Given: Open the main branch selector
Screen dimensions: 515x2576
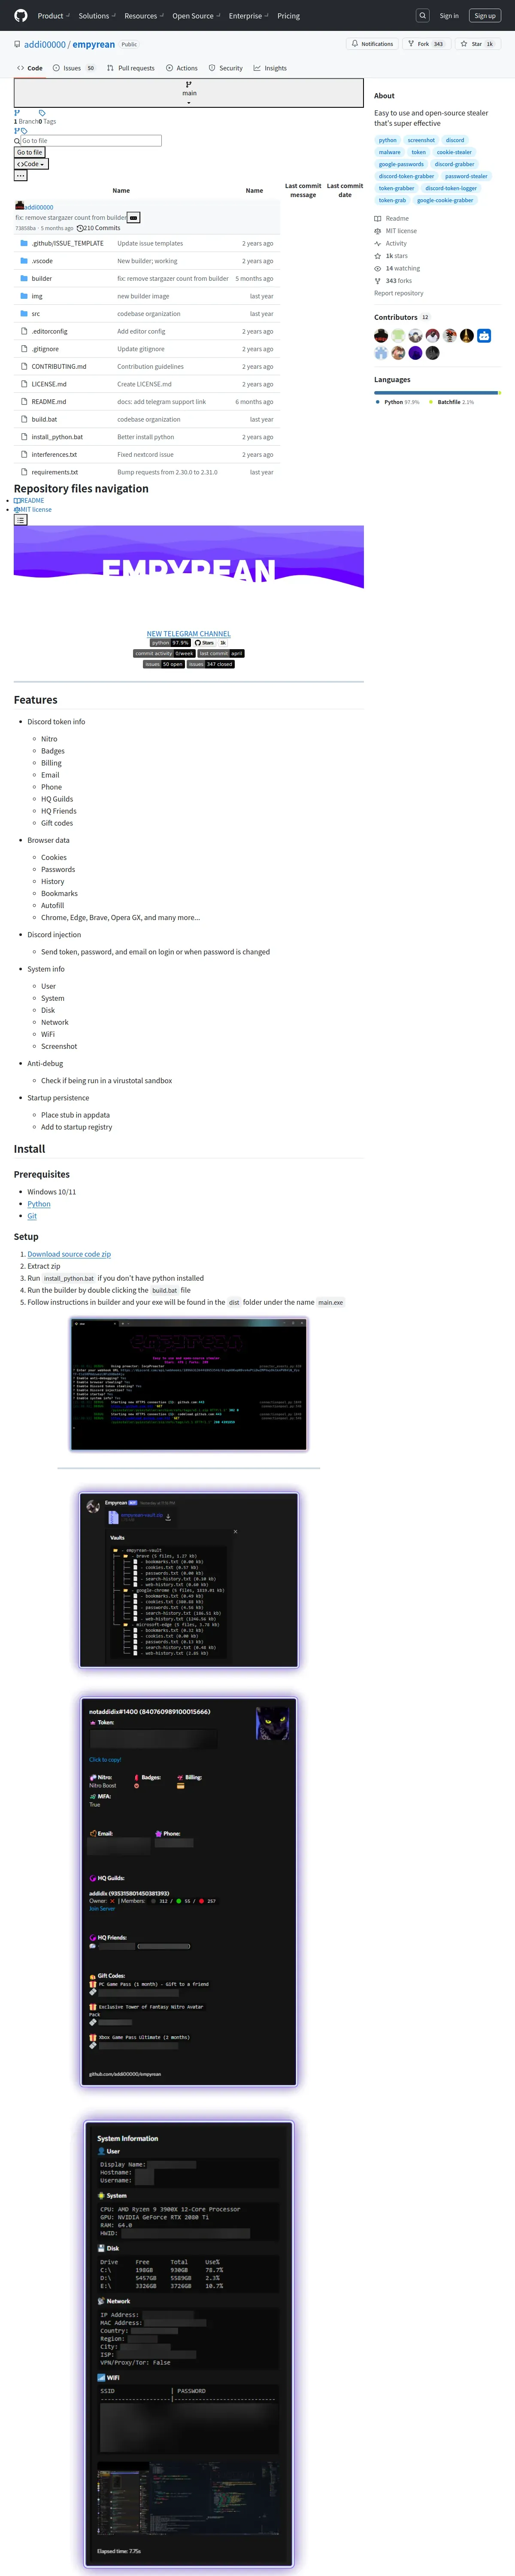Looking at the screenshot, I should click(189, 93).
